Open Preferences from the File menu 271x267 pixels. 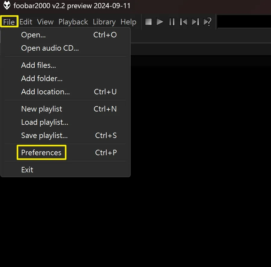[66, 152]
